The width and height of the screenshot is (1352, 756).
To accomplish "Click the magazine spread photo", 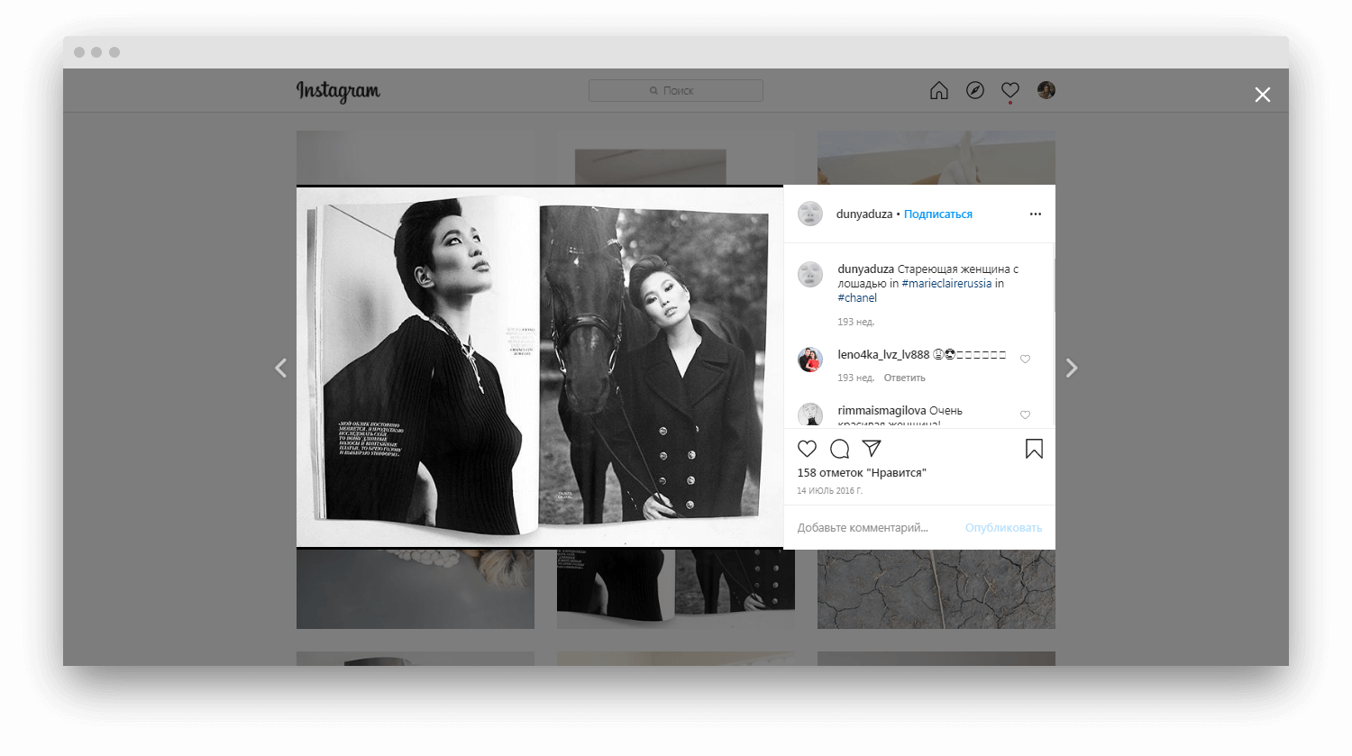I will click(x=540, y=367).
